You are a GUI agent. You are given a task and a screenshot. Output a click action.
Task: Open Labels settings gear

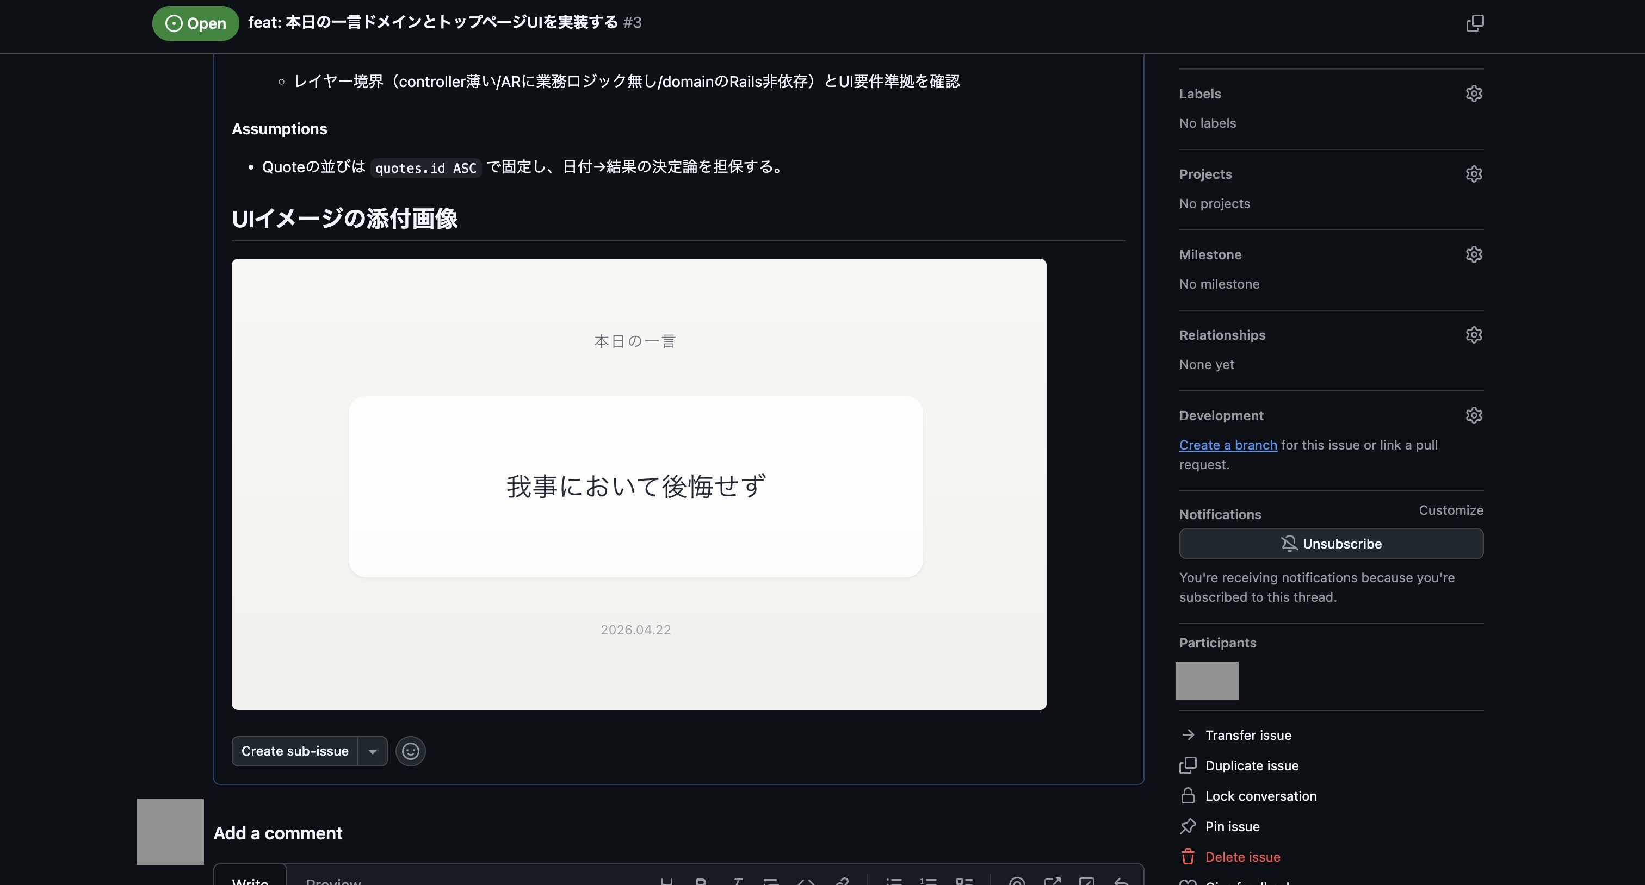tap(1473, 94)
